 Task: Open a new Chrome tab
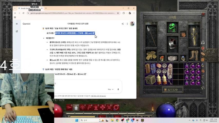[46, 8]
